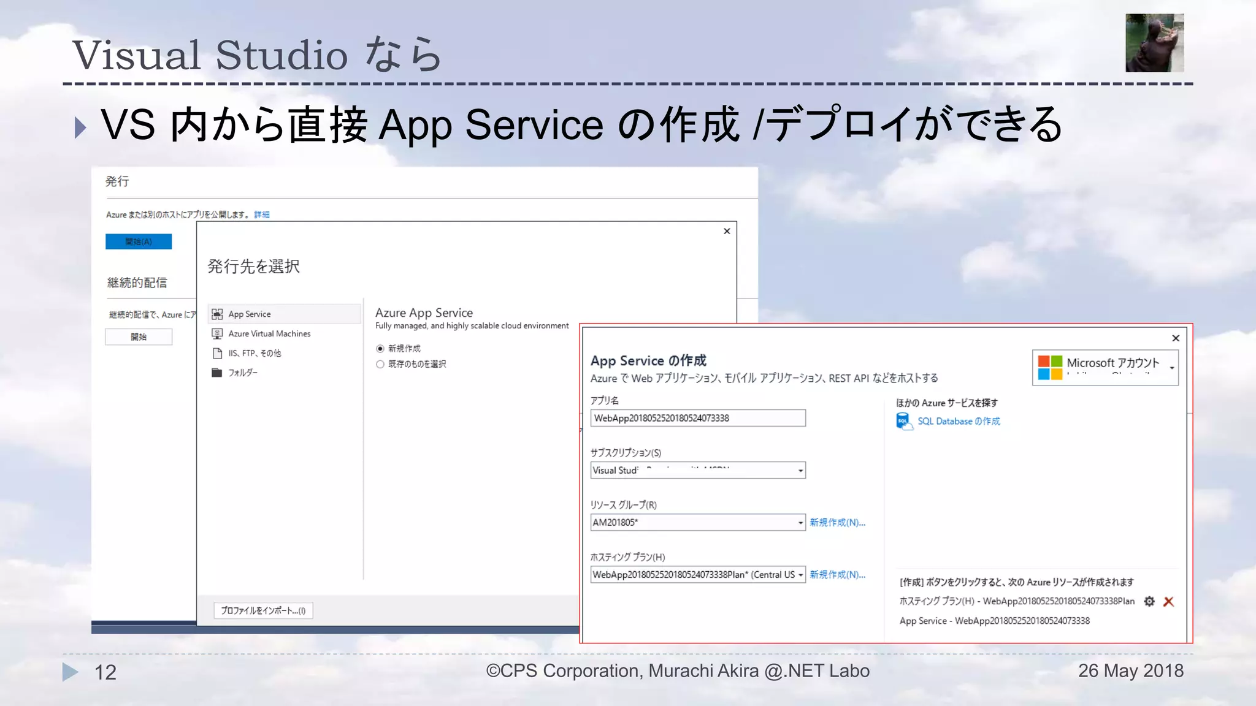Click 開始 button under 継続的配信
Screen dimensions: 1256x706
click(139, 337)
